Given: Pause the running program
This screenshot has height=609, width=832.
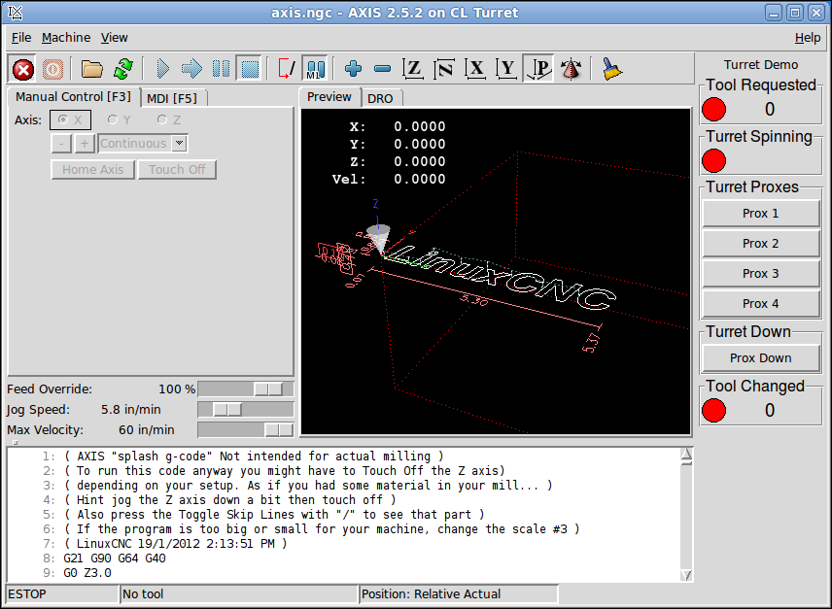Looking at the screenshot, I should [x=221, y=69].
